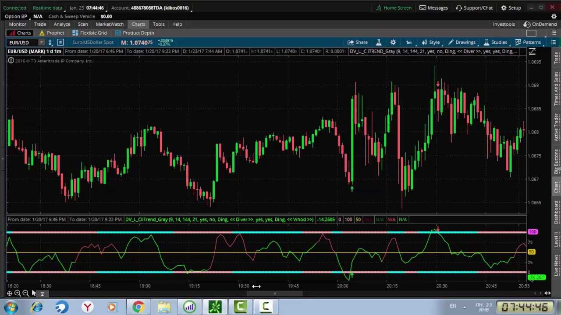This screenshot has height=315, width=561.
Task: Click the Home Screen button
Action: [x=393, y=8]
